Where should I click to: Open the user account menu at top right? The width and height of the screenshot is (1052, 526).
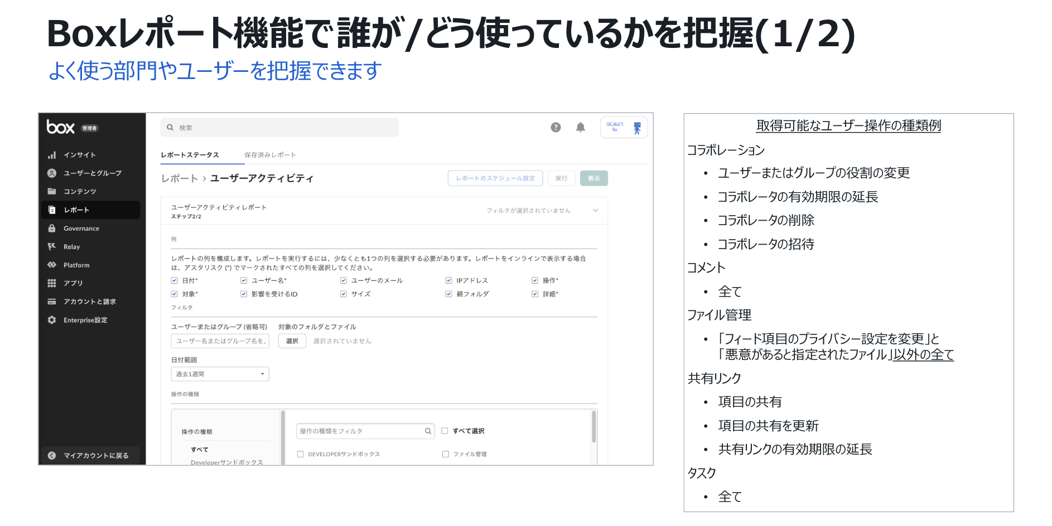624,128
